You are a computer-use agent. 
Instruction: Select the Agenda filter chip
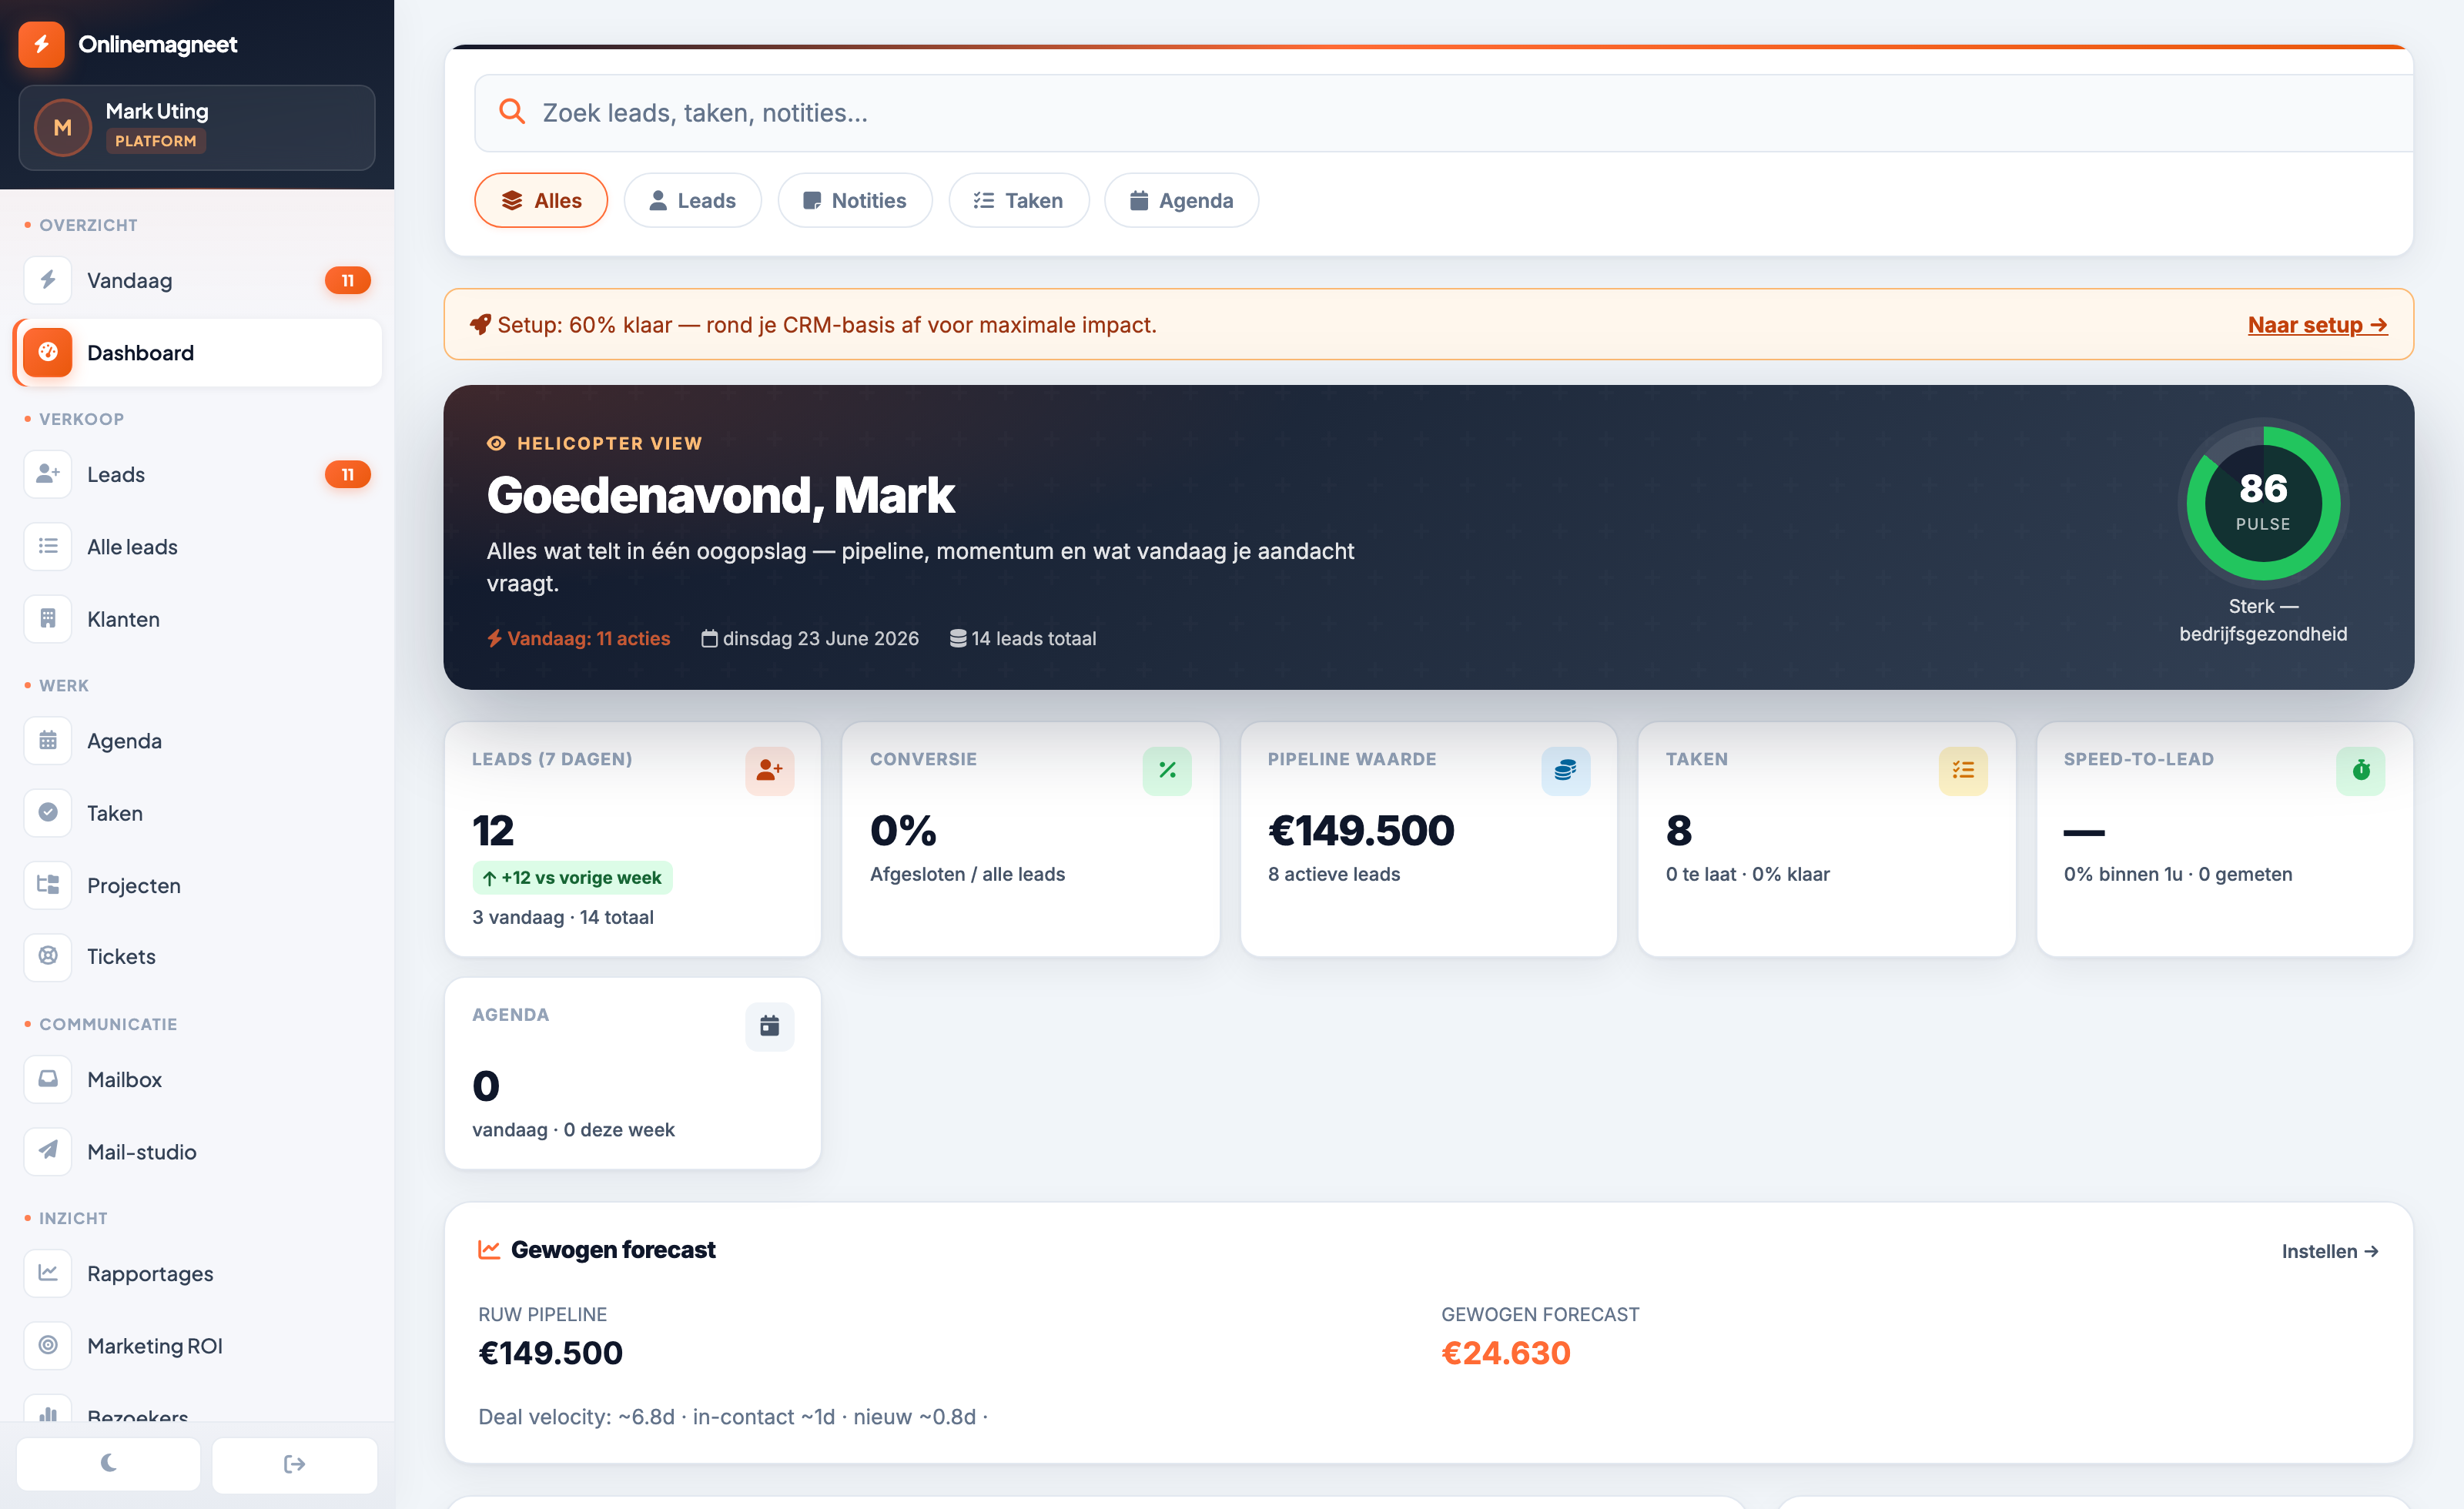pos(1181,200)
